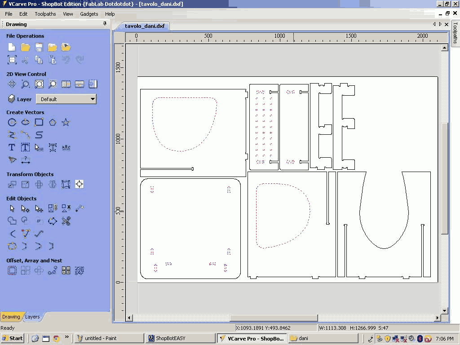Image resolution: width=460 pixels, height=345 pixels.
Task: Open the Windows Start button
Action: click(12, 338)
